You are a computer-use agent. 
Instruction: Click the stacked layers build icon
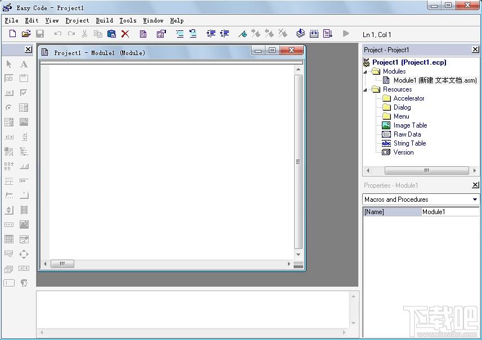pyautogui.click(x=300, y=33)
